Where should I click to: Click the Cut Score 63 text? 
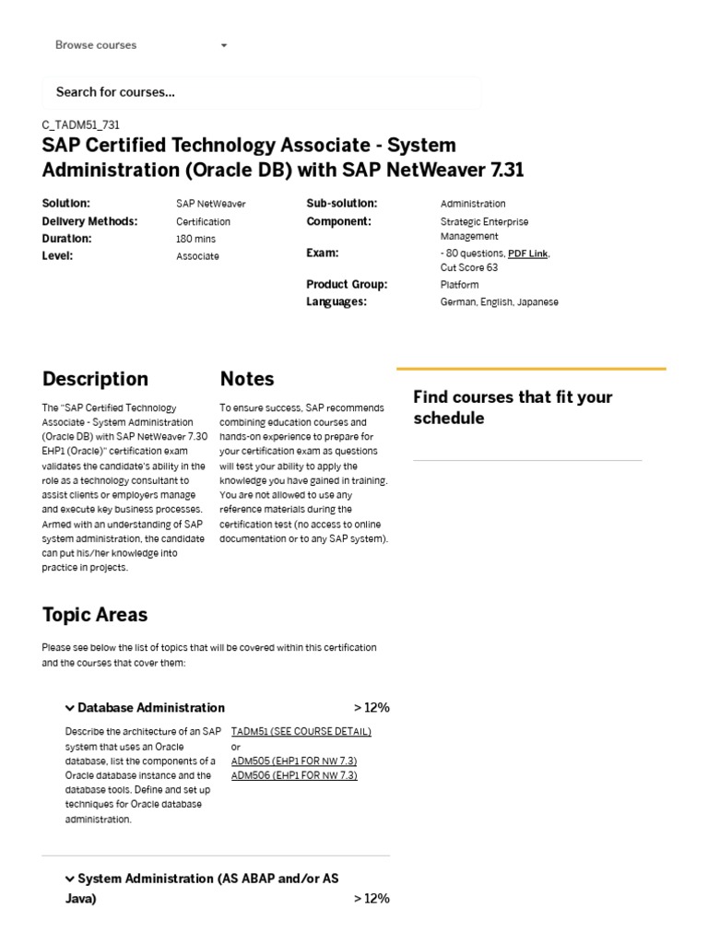click(x=469, y=268)
